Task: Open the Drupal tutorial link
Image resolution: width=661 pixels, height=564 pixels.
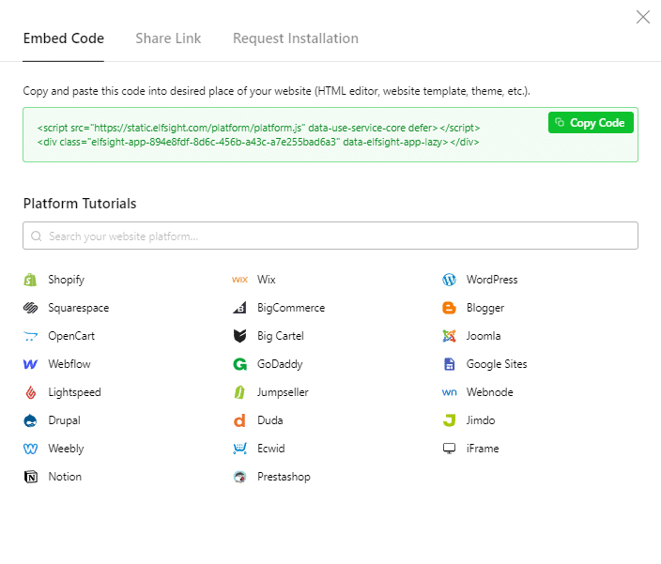Action: click(x=64, y=420)
